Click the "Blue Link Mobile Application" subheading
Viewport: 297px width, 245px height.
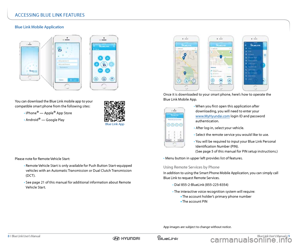point(39,27)
